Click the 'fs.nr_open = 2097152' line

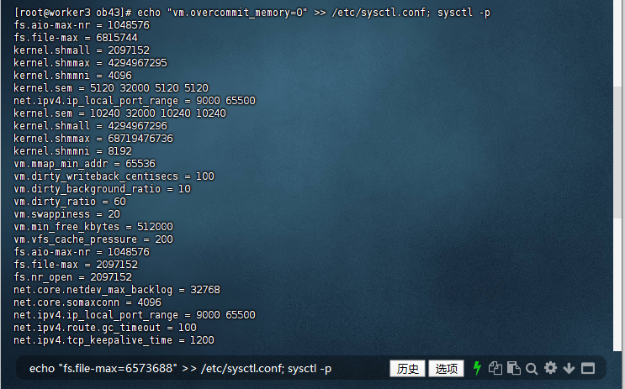point(72,277)
